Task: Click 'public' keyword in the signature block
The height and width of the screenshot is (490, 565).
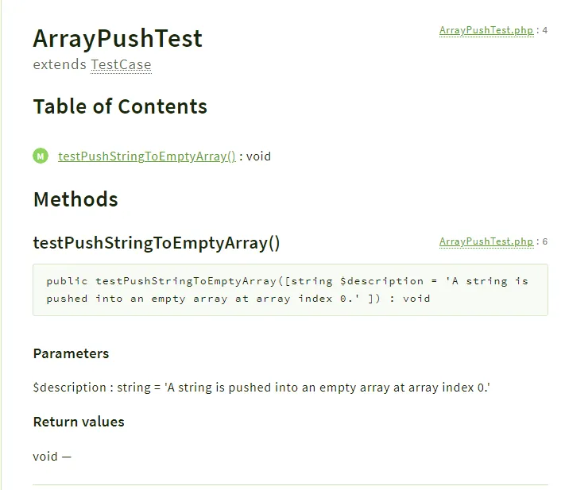Action: 67,281
